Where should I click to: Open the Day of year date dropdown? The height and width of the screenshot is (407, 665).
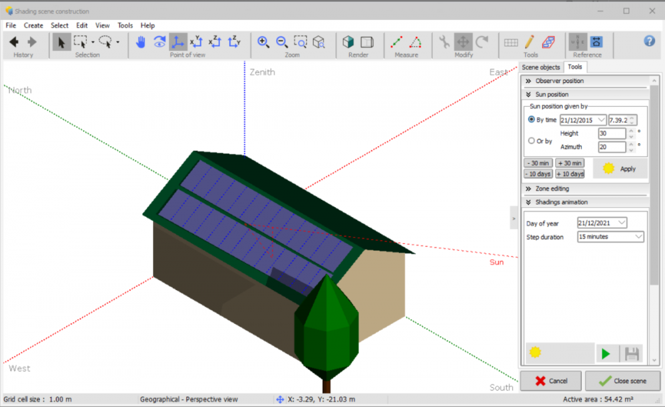tap(602, 223)
